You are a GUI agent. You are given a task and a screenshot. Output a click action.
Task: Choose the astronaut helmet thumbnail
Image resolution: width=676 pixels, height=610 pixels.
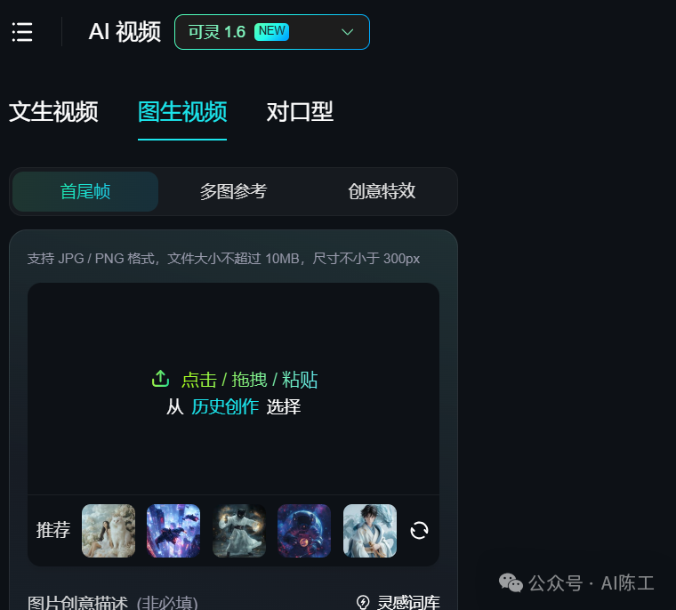(304, 531)
